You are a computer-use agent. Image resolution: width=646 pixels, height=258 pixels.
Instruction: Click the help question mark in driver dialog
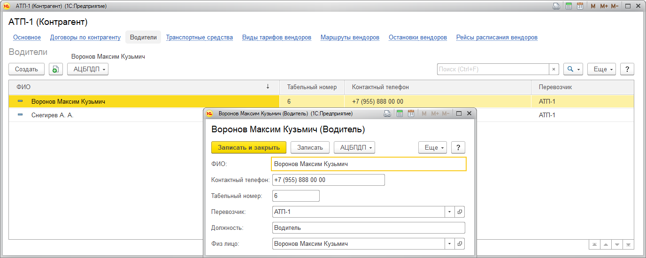458,147
